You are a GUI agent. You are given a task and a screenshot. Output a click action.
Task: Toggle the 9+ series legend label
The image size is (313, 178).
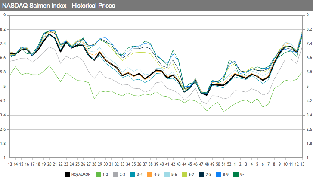click(242, 175)
